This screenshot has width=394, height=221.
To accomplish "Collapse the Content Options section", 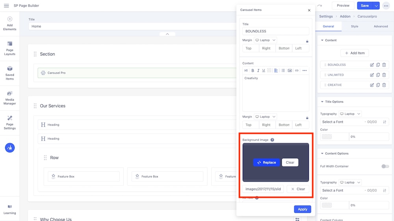I will coord(322,153).
